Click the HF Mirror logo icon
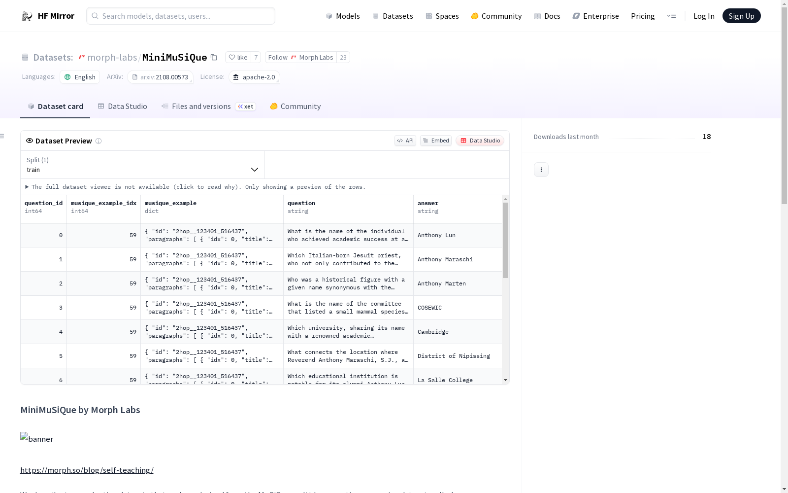Screen dimensions: 788x493 tap(27, 16)
